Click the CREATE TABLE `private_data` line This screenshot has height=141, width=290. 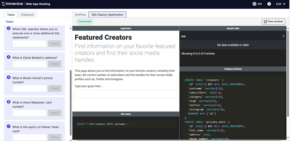coord(207,122)
